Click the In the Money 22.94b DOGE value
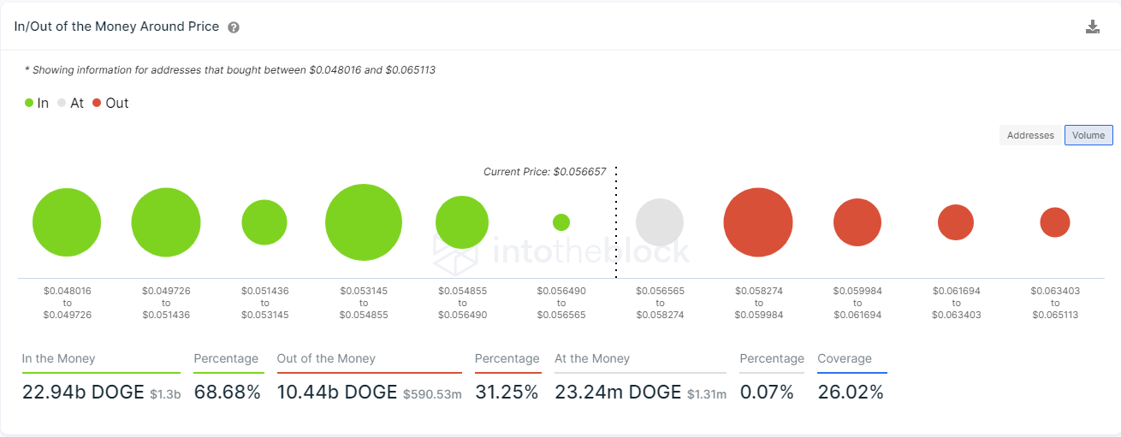 [x=83, y=393]
